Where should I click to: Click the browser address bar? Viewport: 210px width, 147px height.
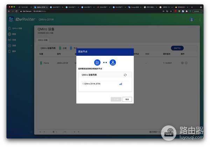(87, 11)
